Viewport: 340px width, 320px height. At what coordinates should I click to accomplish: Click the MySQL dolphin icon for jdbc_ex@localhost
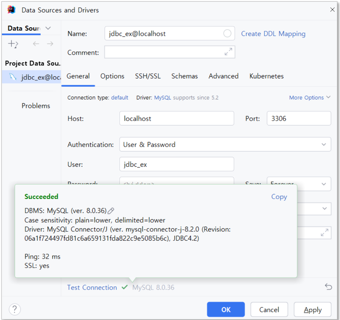pos(13,77)
